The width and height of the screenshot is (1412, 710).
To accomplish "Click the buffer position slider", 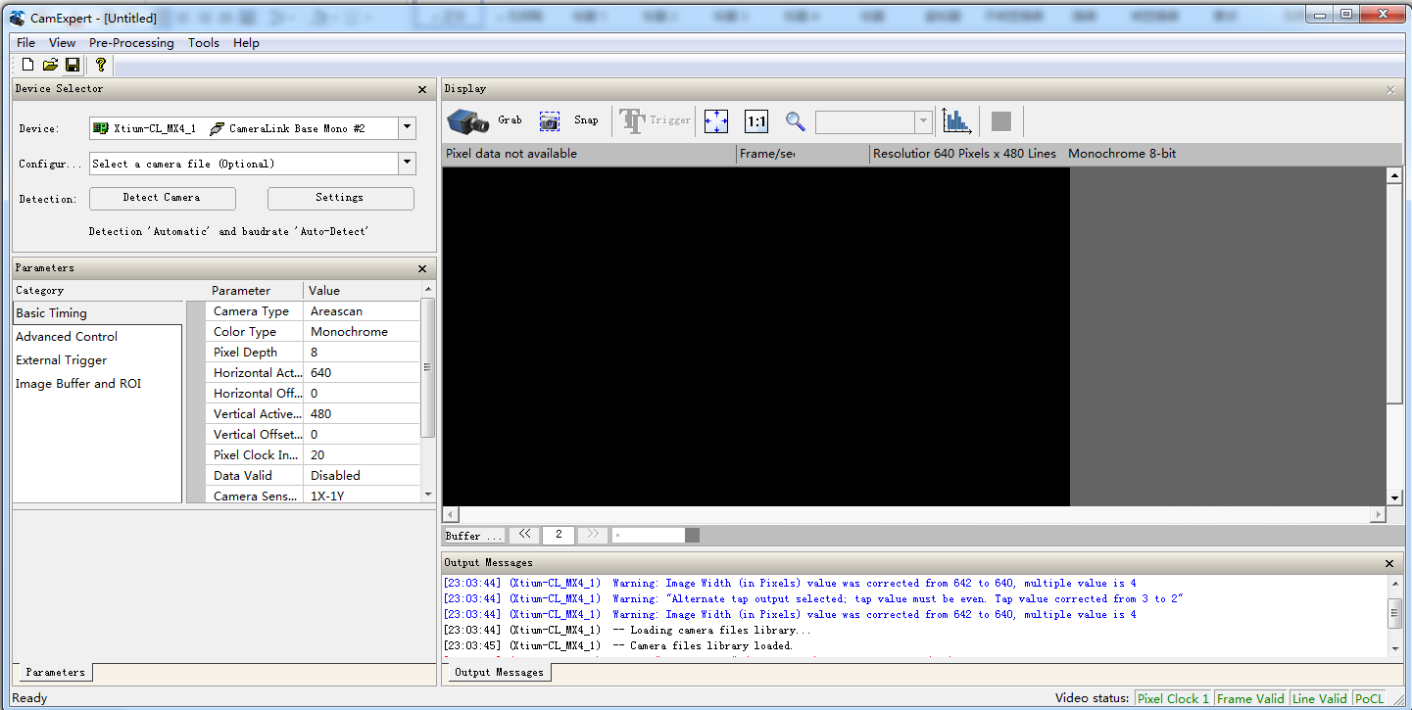I will 656,535.
